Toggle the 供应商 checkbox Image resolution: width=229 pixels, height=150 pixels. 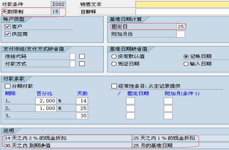[7, 34]
